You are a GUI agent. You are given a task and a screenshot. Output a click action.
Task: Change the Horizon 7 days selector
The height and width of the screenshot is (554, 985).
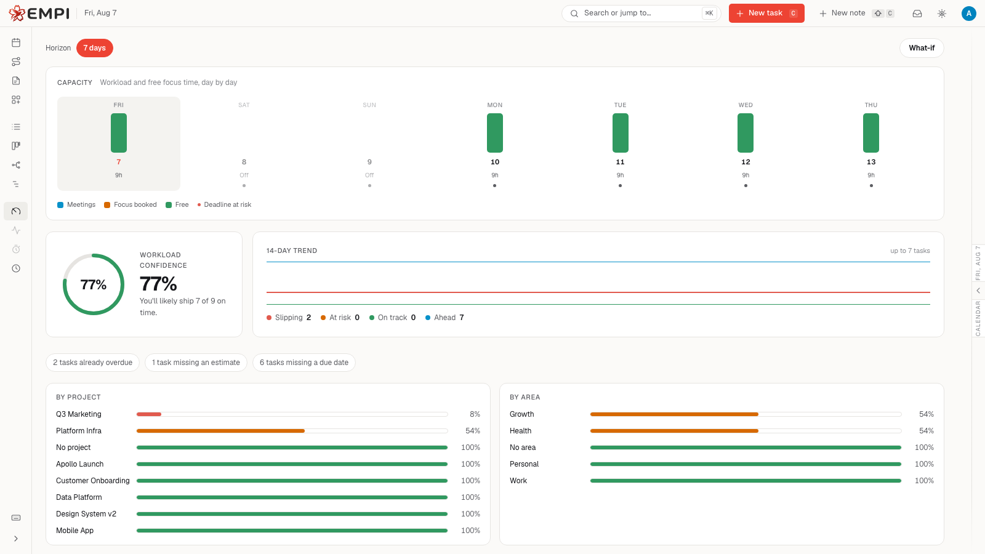click(x=95, y=48)
